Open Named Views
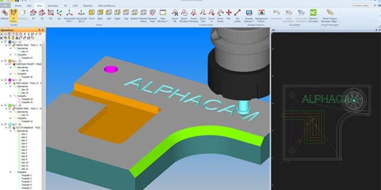This screenshot has width=381, height=190. point(143,16)
